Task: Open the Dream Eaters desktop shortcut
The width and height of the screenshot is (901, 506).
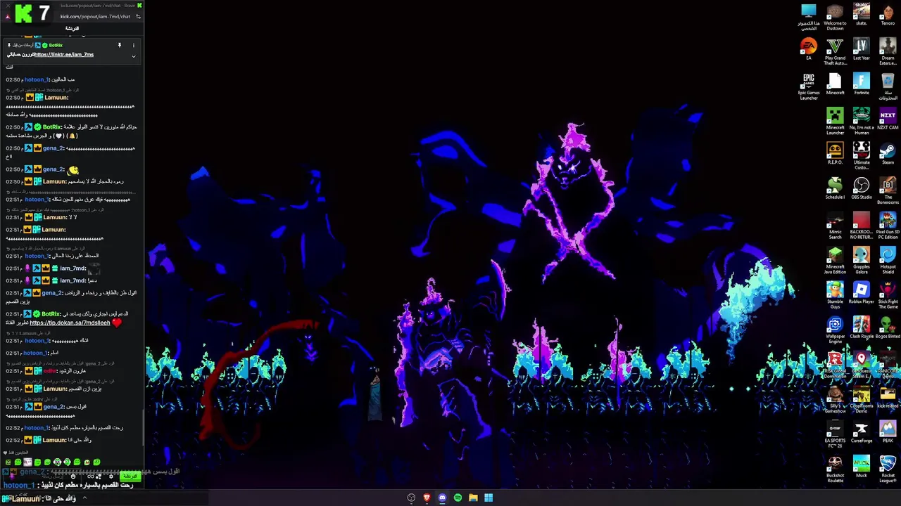Action: 888,52
